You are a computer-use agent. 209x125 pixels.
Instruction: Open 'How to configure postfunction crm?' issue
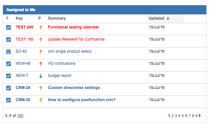click(82, 100)
